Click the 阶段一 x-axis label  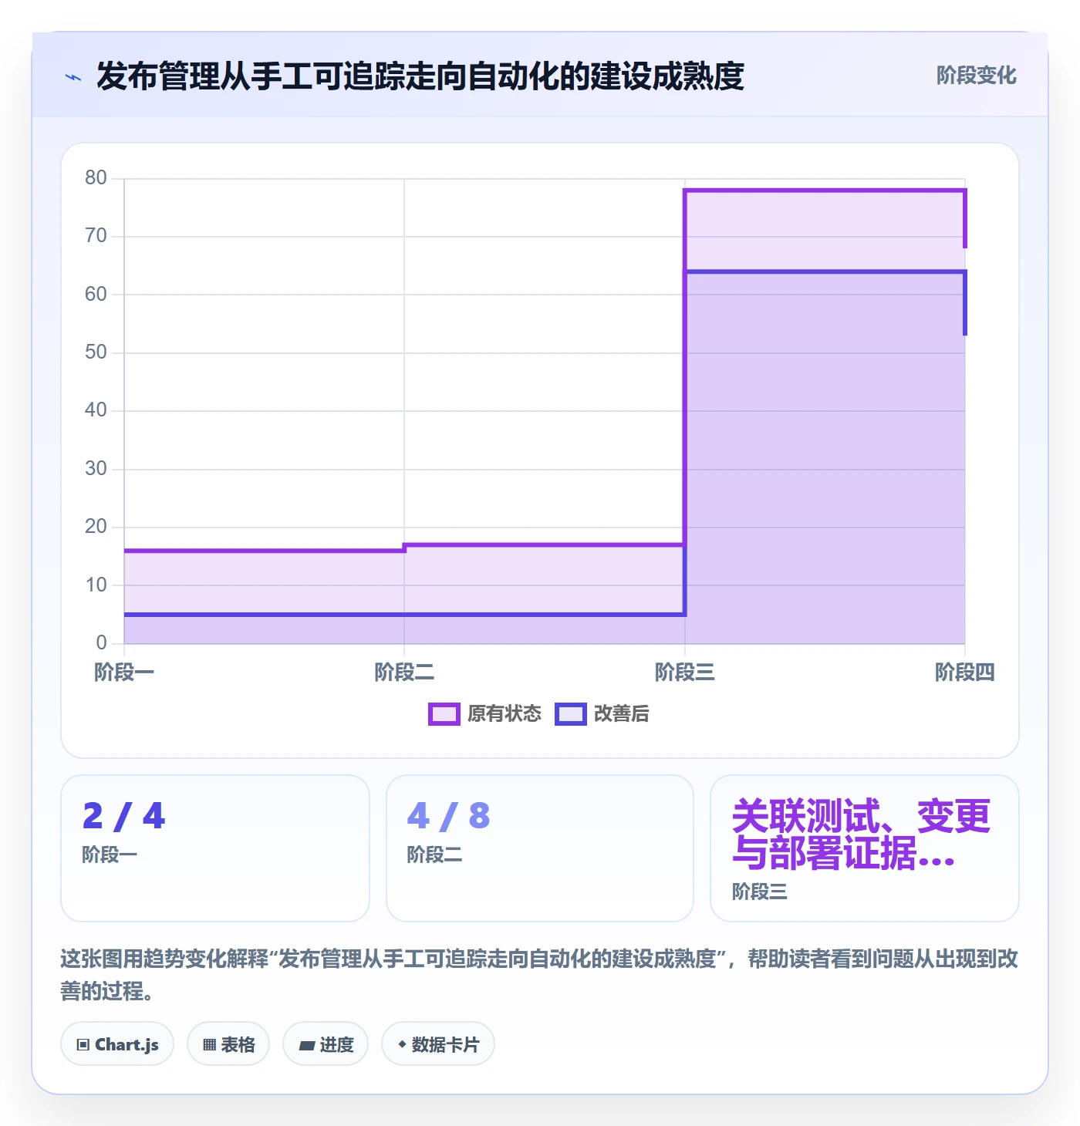pos(124,673)
